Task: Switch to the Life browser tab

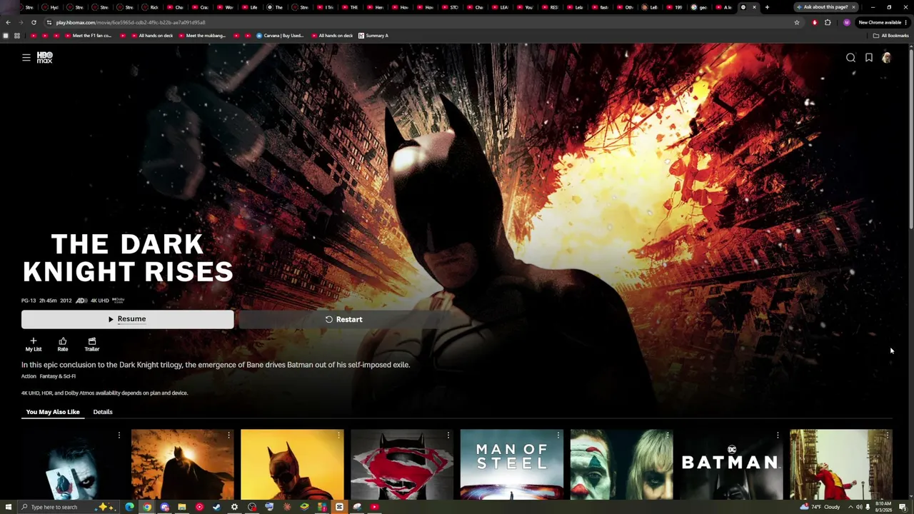Action: coord(250,7)
